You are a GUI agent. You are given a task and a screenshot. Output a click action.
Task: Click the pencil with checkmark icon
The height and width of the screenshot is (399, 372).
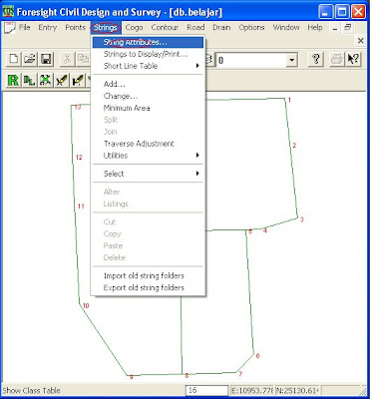coord(77,81)
